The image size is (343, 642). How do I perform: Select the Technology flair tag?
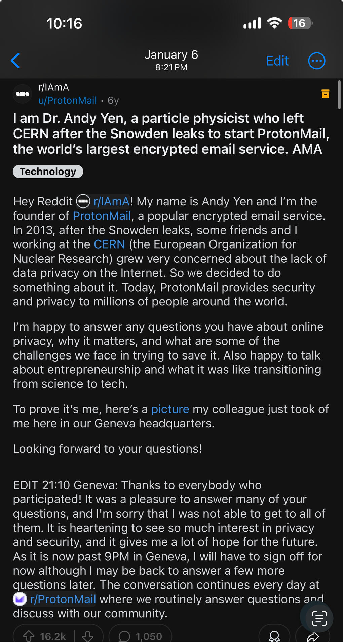[48, 172]
